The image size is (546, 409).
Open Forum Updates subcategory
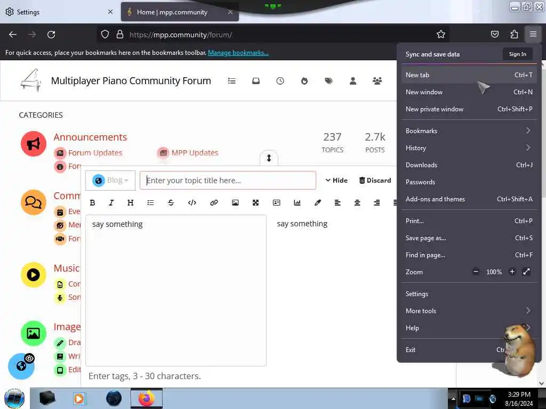[x=95, y=153]
